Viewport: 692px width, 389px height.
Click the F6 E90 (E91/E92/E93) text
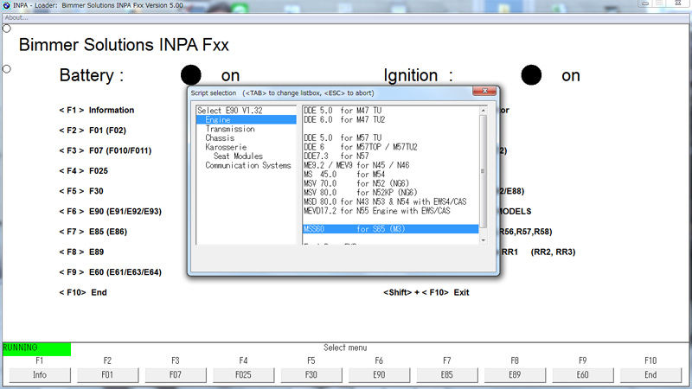pyautogui.click(x=111, y=212)
